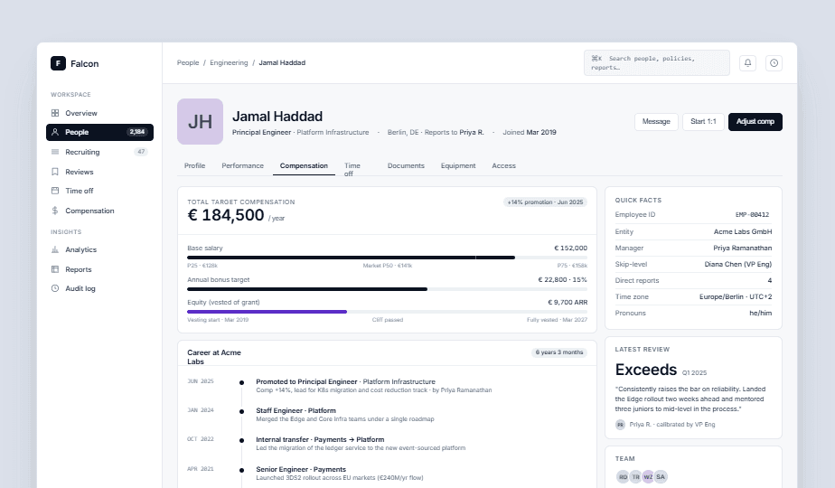
Task: Click the PR reviewer avatar
Action: pos(621,425)
